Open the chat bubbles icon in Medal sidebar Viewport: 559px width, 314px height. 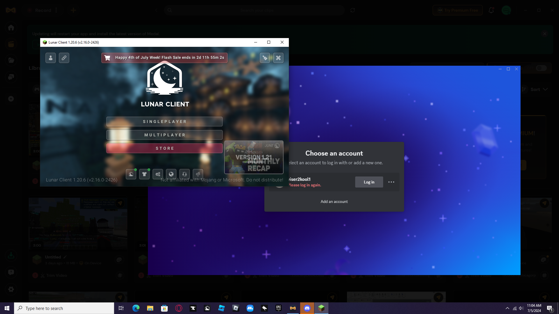click(x=11, y=77)
